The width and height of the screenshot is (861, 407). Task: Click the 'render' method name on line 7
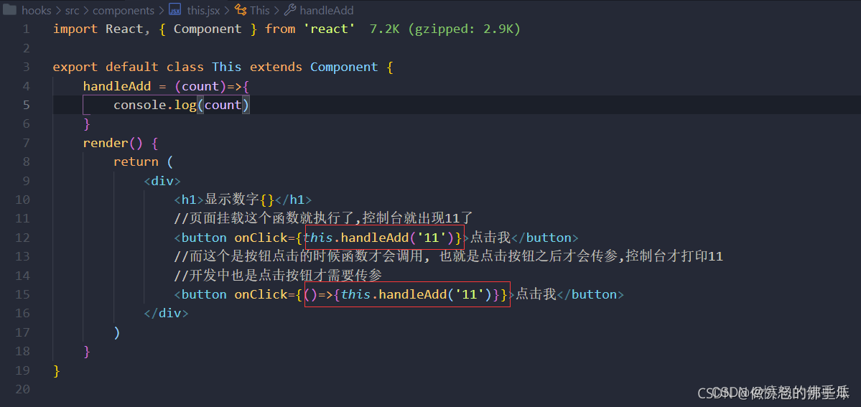[x=106, y=143]
